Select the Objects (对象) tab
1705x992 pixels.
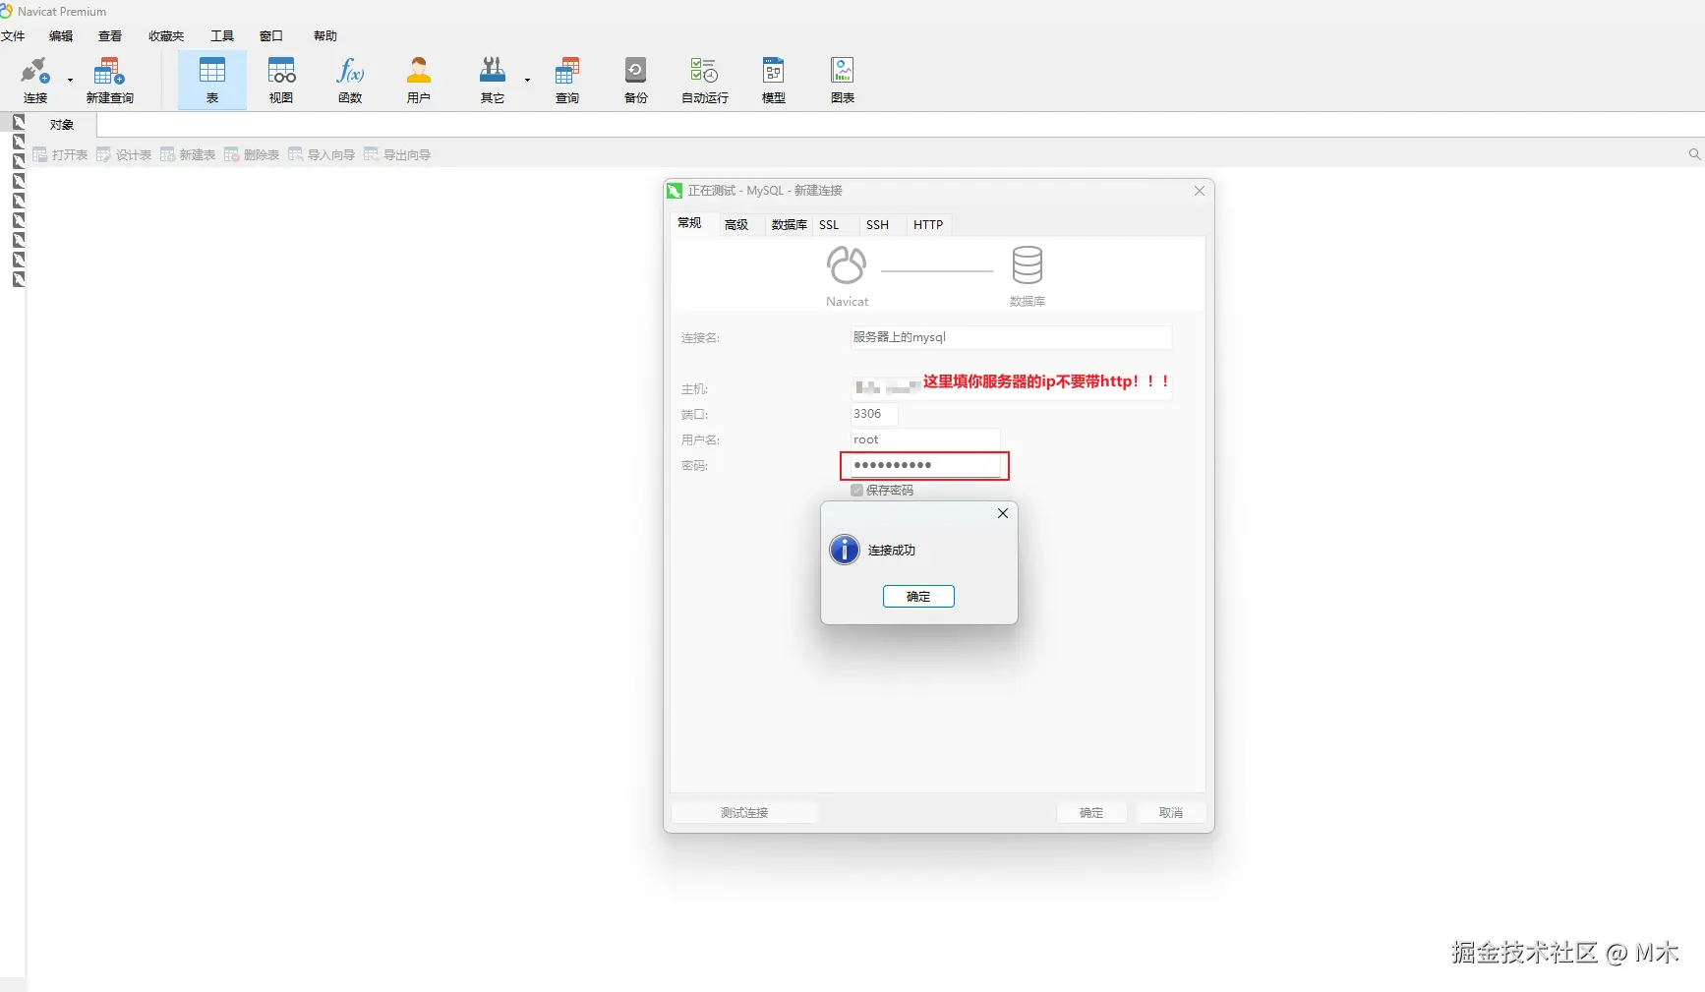(x=62, y=125)
